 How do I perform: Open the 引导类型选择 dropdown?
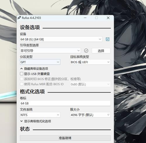[x=50, y=51]
